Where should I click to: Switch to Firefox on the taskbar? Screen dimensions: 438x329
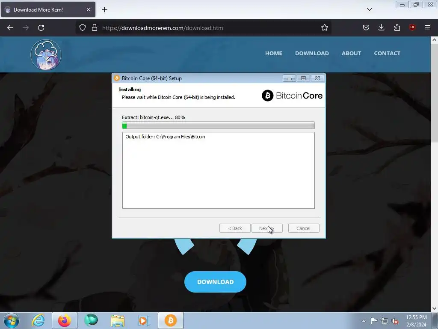pyautogui.click(x=65, y=320)
